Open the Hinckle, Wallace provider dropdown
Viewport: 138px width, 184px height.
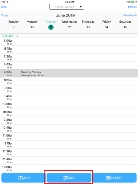click(66, 7)
